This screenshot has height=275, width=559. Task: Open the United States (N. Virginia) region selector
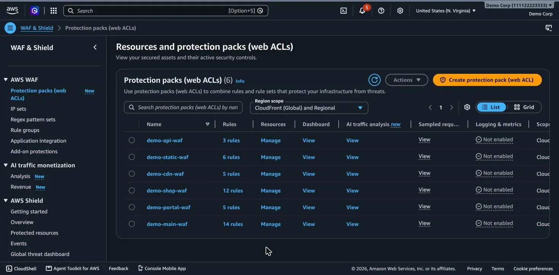click(446, 11)
